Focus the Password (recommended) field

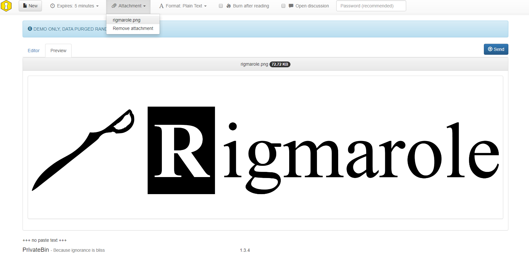click(x=371, y=6)
